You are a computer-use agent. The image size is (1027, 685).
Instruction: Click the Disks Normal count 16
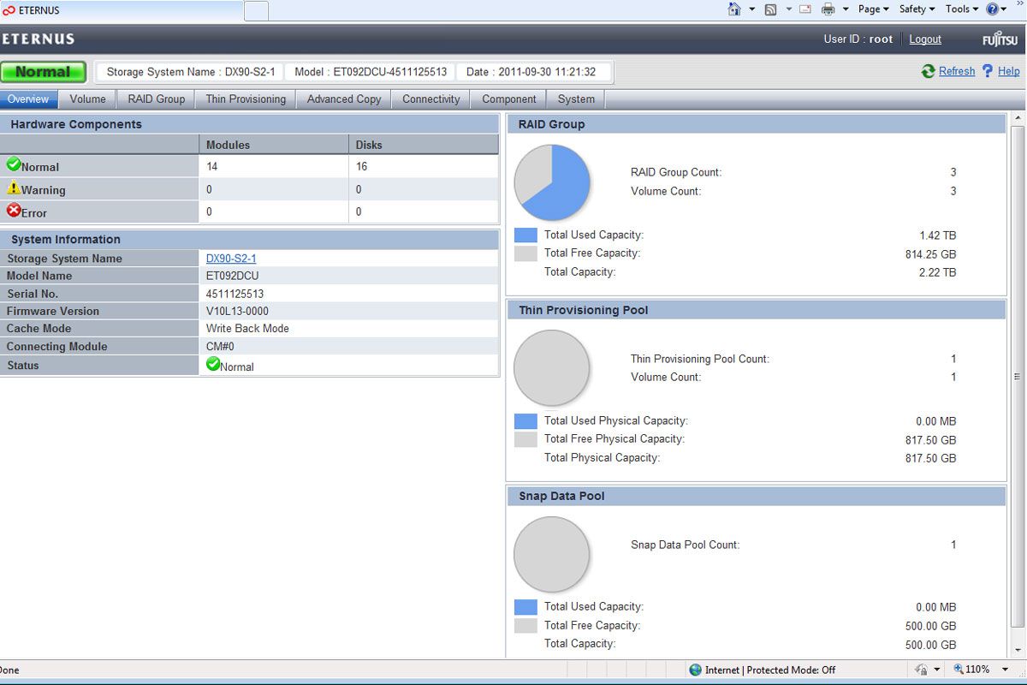coord(361,166)
